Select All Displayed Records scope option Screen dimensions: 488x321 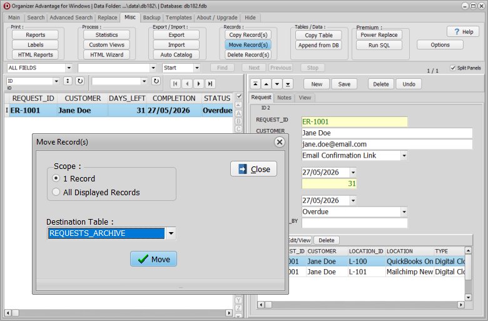pyautogui.click(x=56, y=192)
